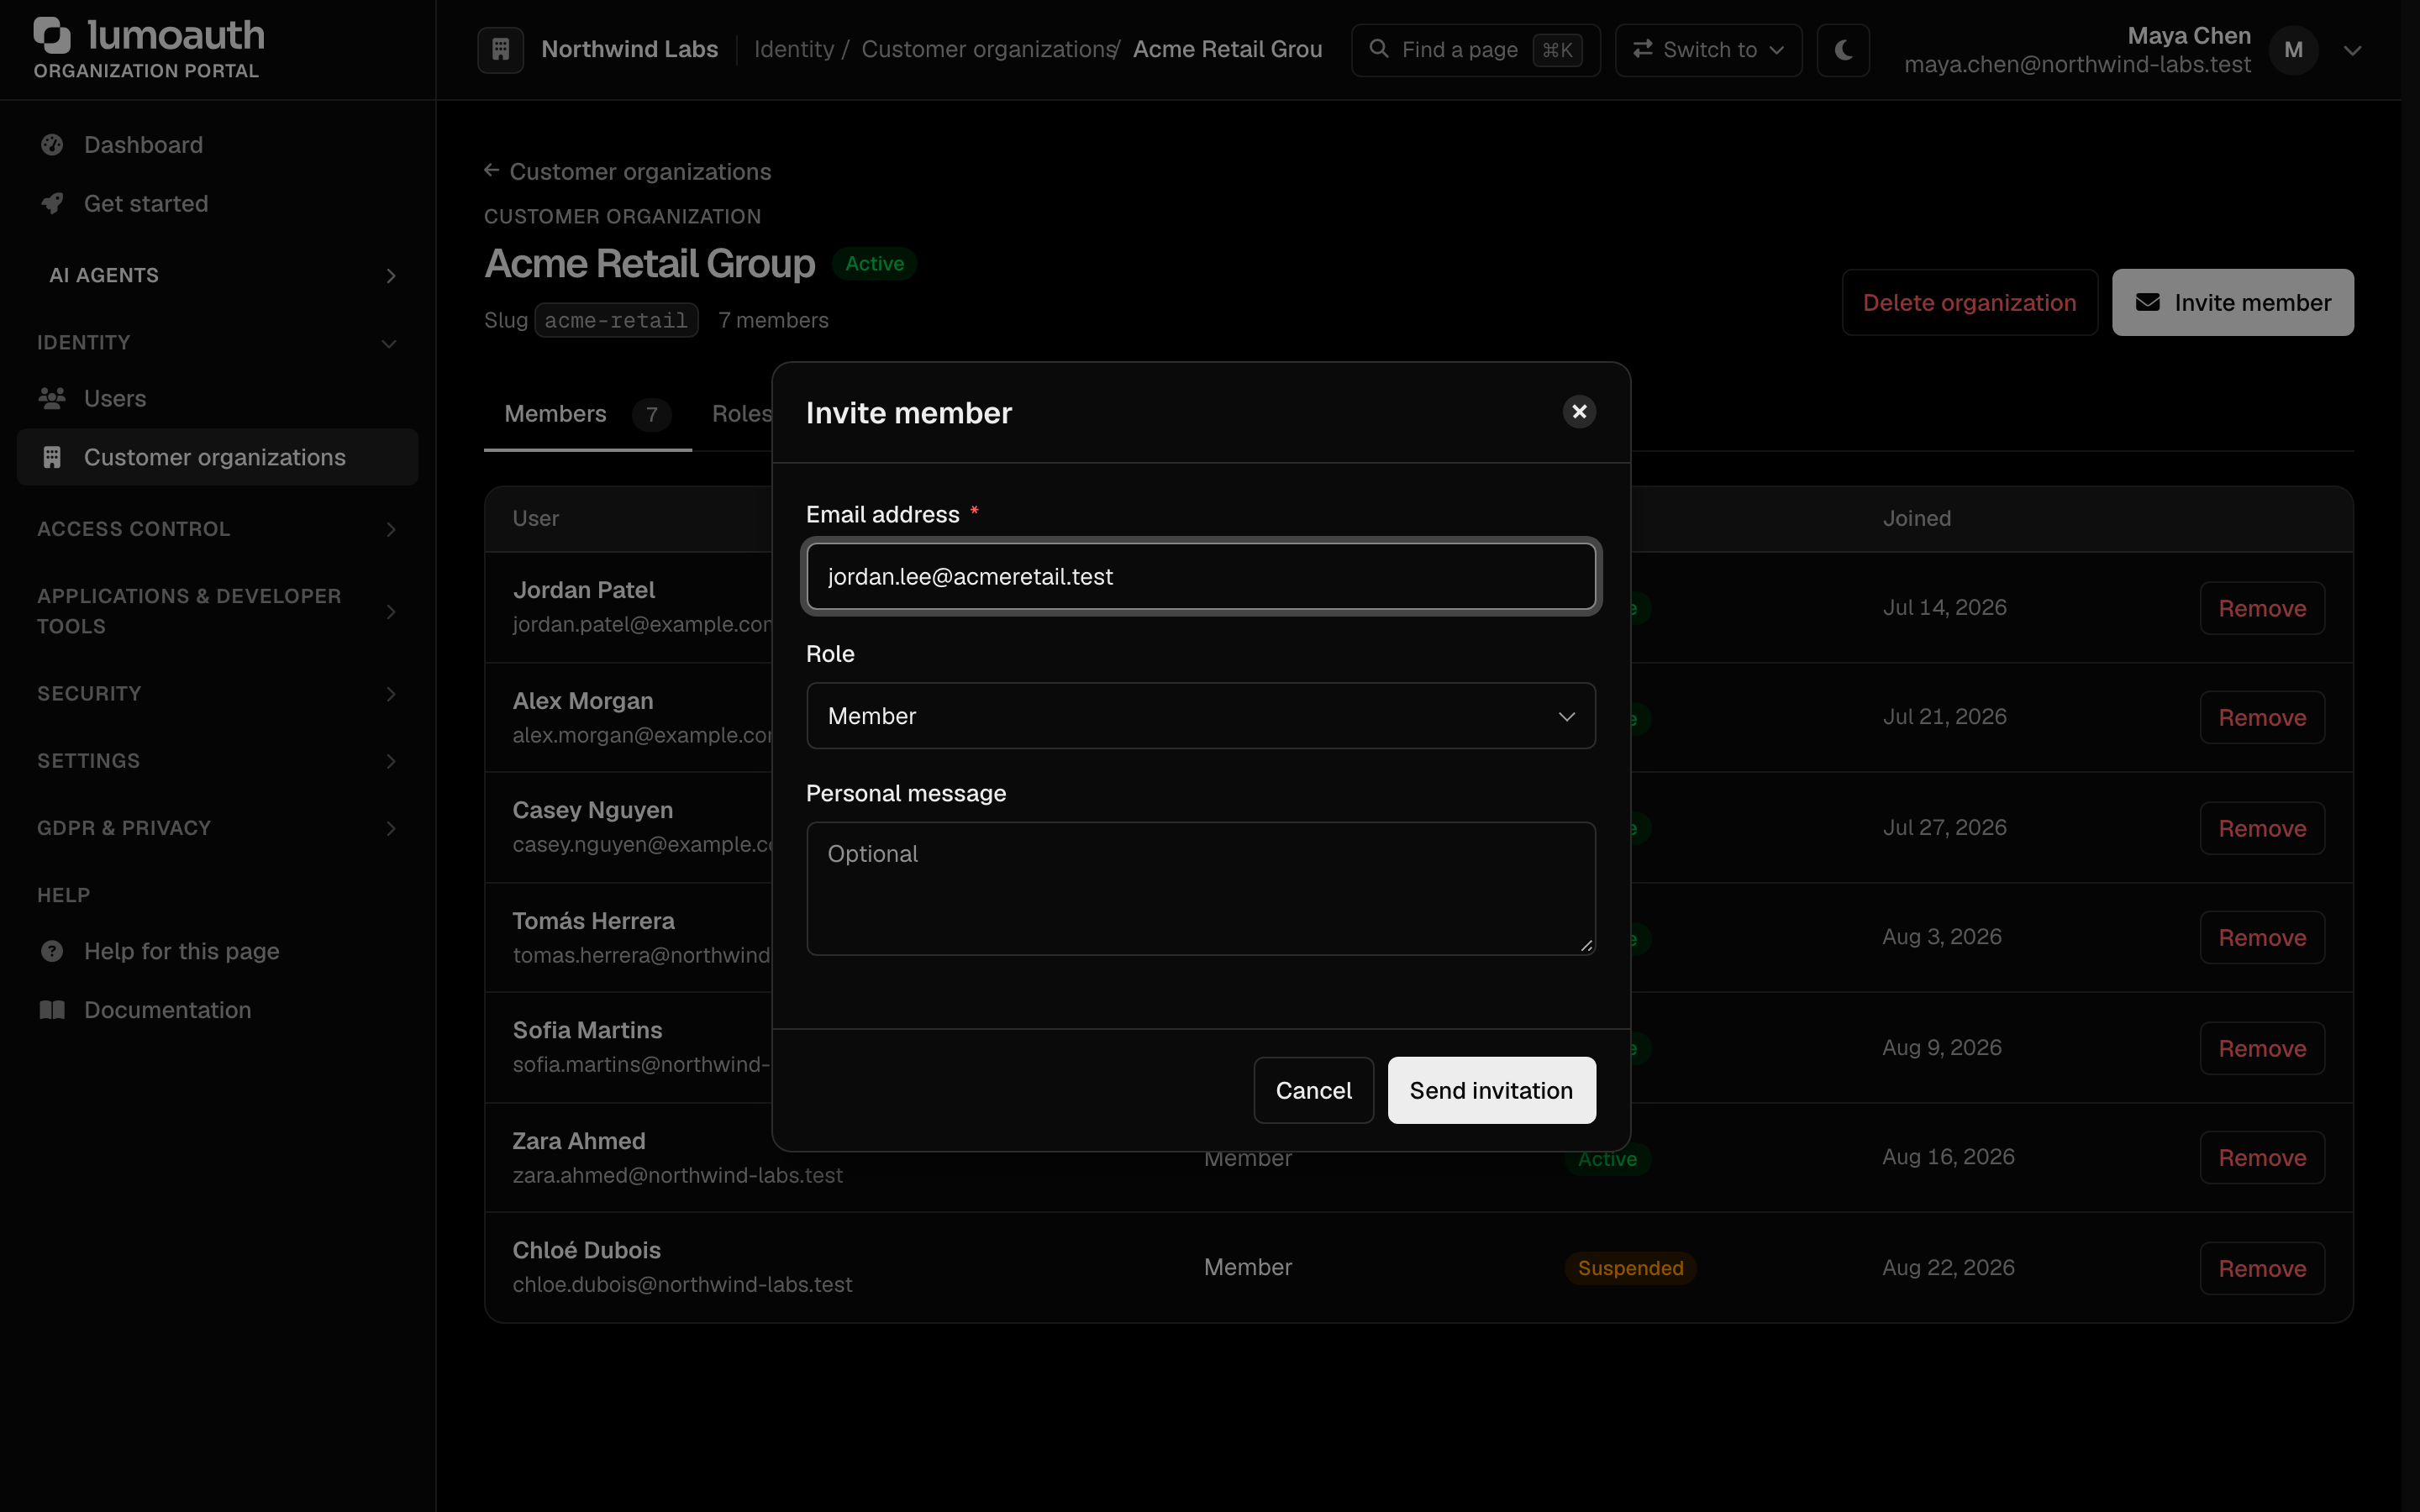Open the Documentation book icon

52,1010
